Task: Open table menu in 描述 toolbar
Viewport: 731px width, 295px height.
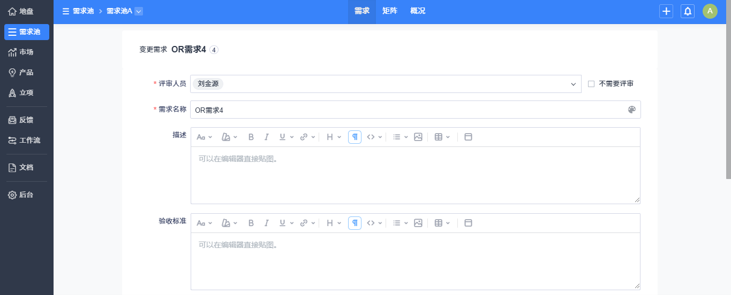Action: coord(442,137)
